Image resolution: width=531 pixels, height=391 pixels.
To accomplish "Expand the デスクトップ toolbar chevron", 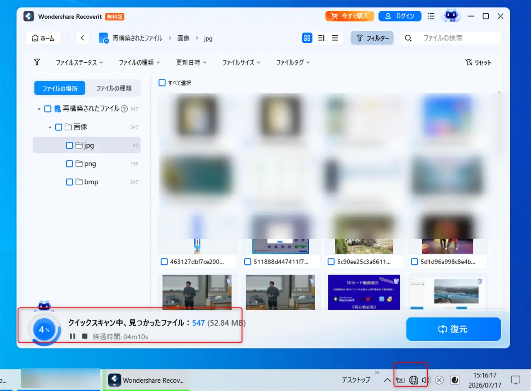I will 377,373.
